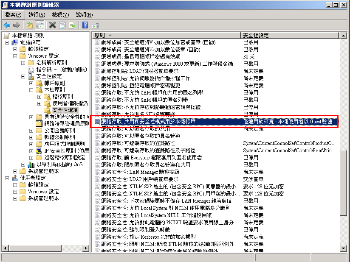Select 安全性選項 in the tree
Image resolution: width=350 pixels, height=262 pixels.
point(65,110)
